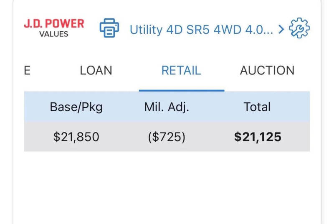Select the ($725) mileage adjustment value
Viewport: 334px width, 224px height.
tap(167, 137)
